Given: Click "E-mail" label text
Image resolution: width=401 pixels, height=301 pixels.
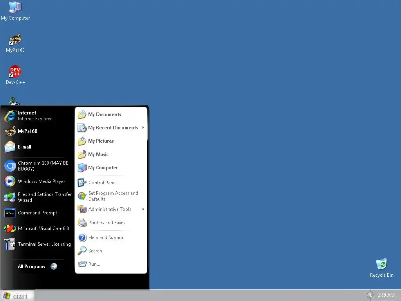Looking at the screenshot, I should [x=25, y=147].
